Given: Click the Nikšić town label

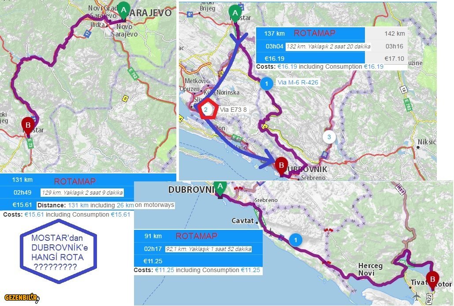Looking at the screenshot, I should pos(427,142).
